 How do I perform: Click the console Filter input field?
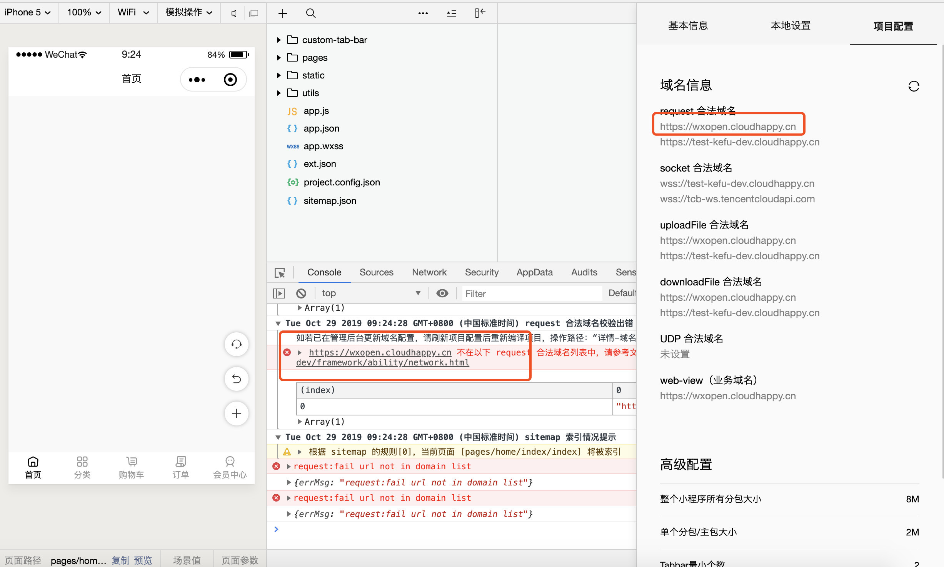tap(532, 294)
